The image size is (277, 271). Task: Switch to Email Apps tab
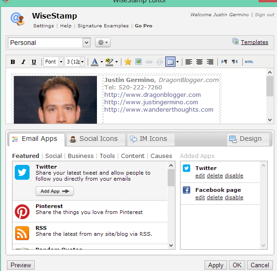point(37,139)
